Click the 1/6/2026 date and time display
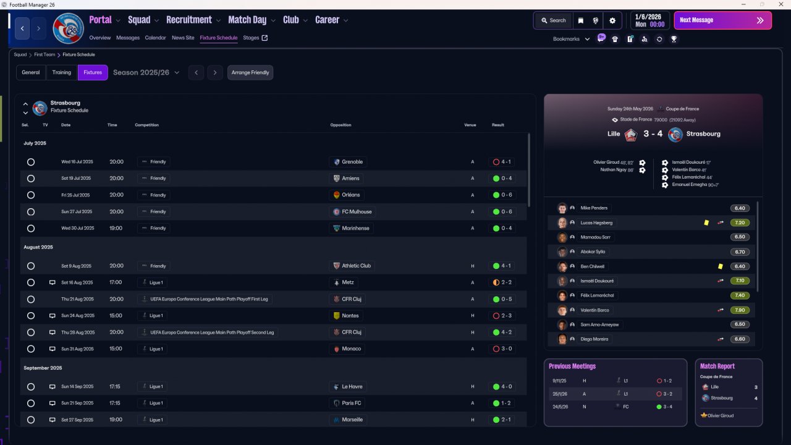This screenshot has width=791, height=445. tap(649, 20)
